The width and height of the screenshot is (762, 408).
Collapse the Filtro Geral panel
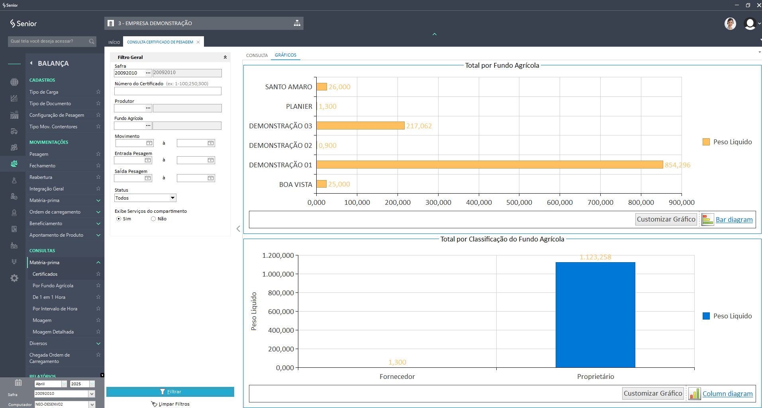pyautogui.click(x=225, y=57)
